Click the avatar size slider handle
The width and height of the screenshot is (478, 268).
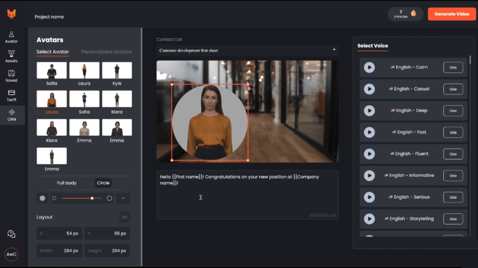click(x=92, y=198)
